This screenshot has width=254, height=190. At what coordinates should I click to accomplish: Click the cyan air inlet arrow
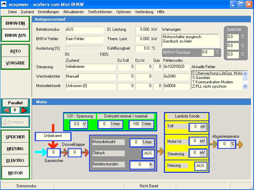[41, 153]
